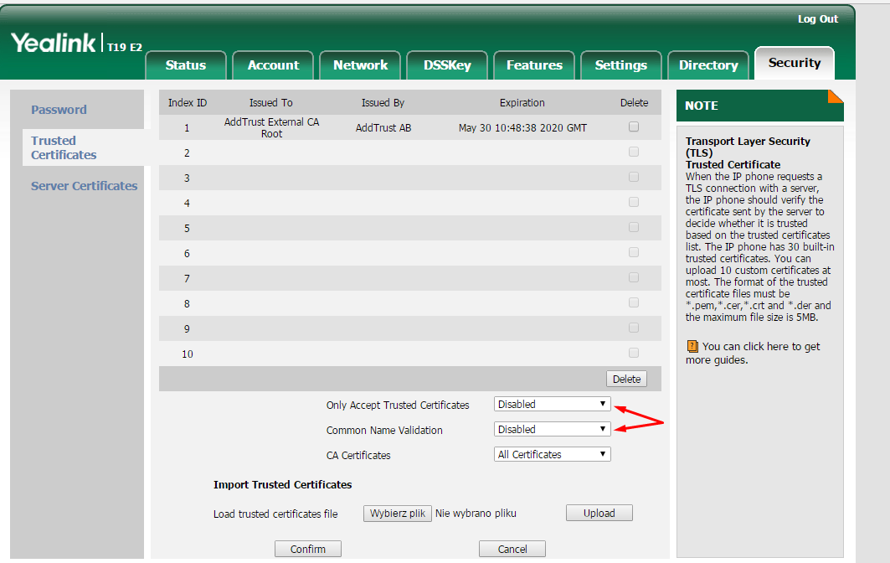The image size is (890, 563).
Task: Switch to the Status tab
Action: pos(186,65)
